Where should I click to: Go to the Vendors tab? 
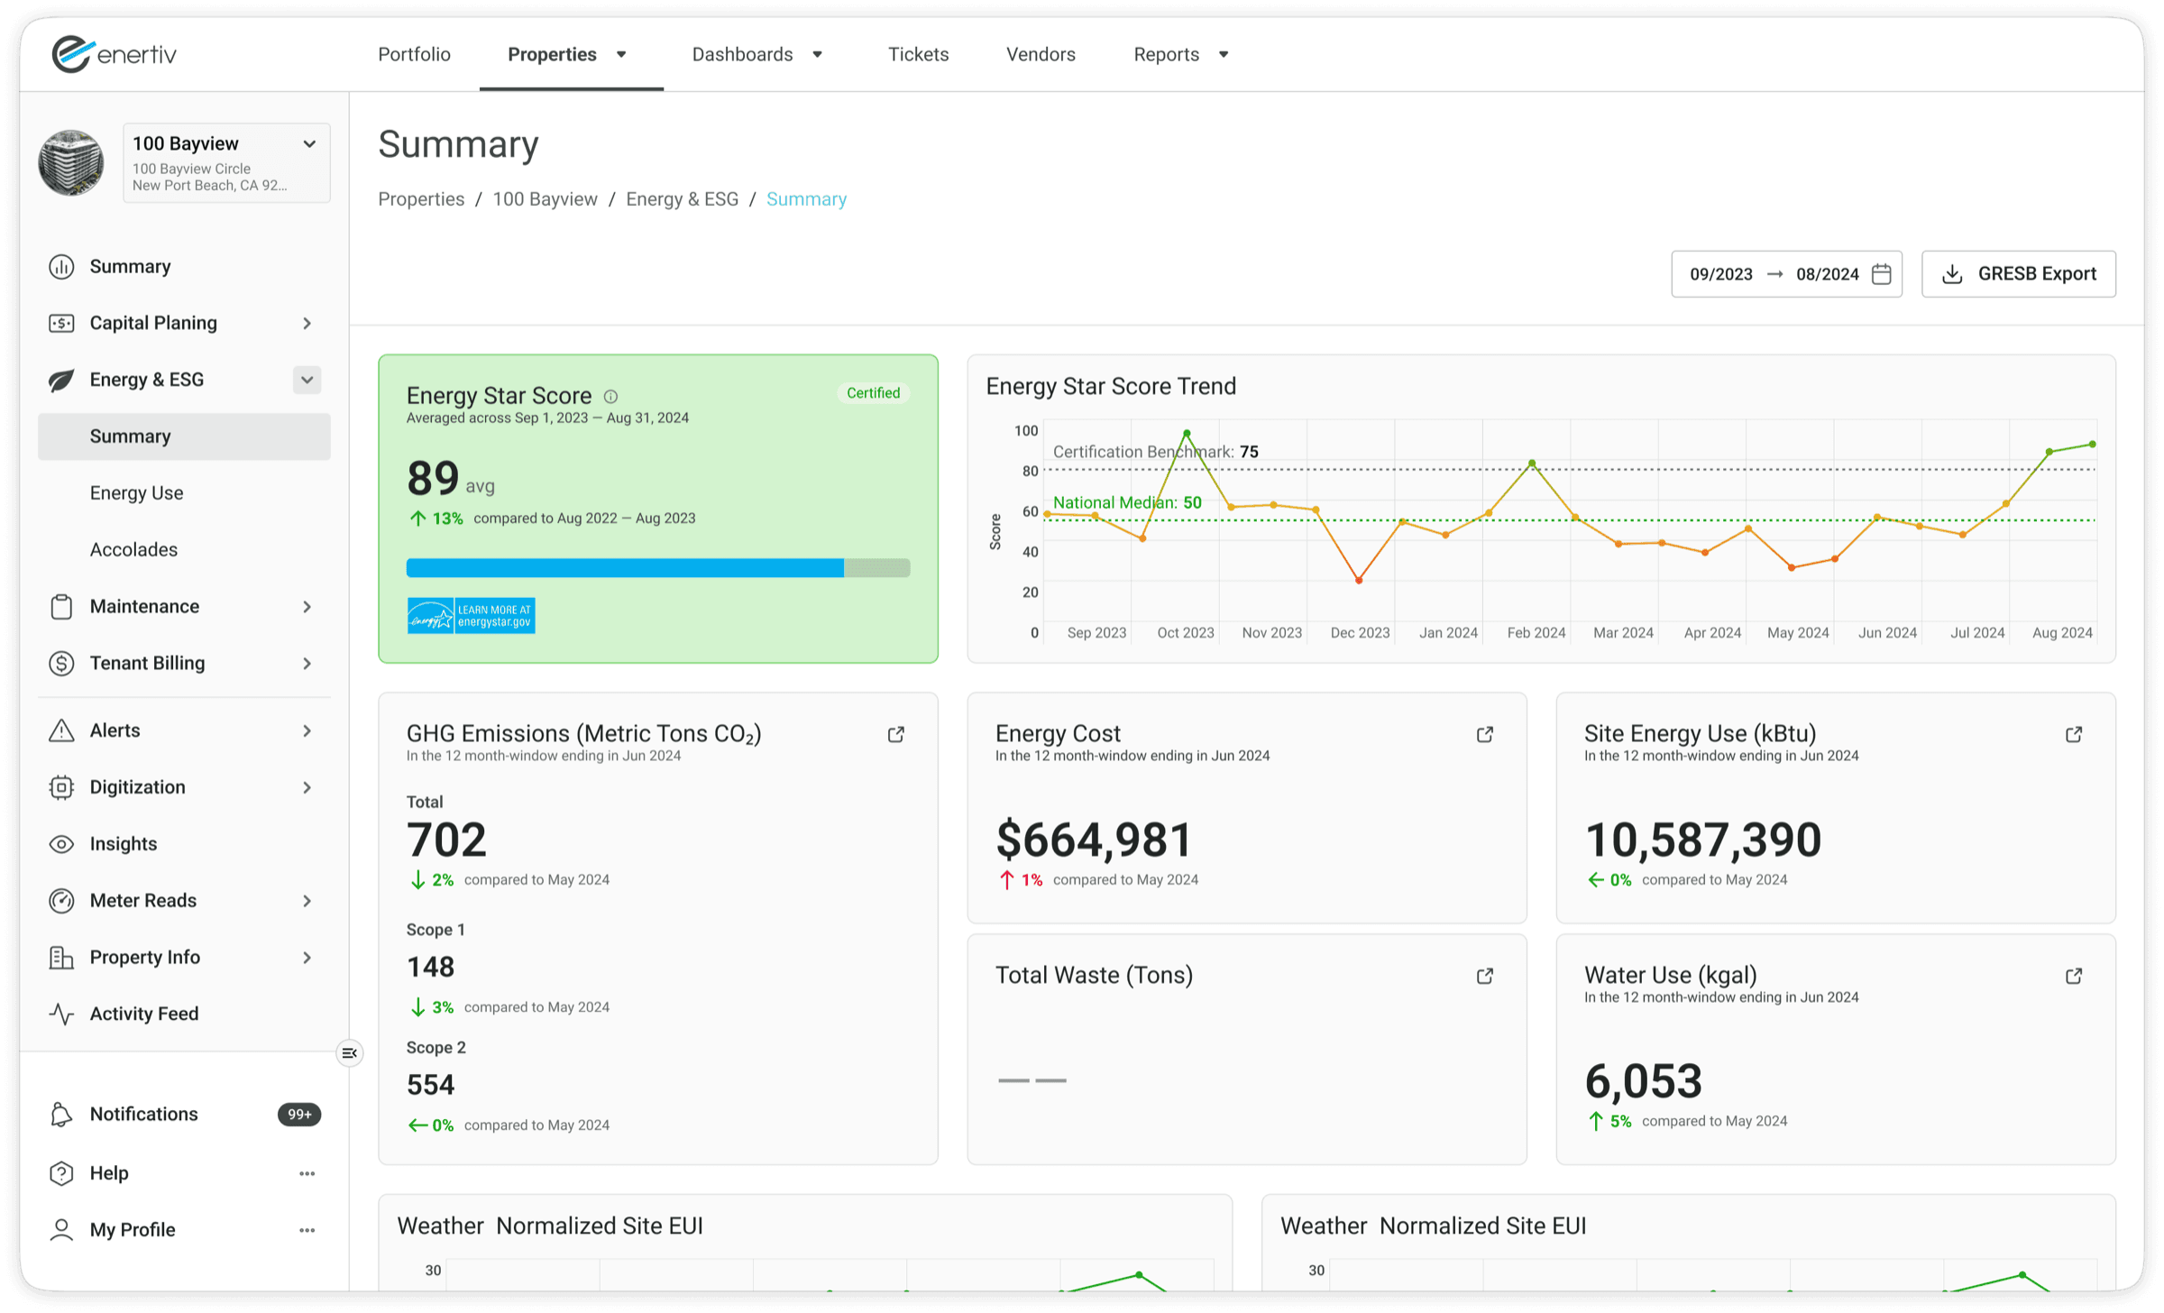[1041, 54]
